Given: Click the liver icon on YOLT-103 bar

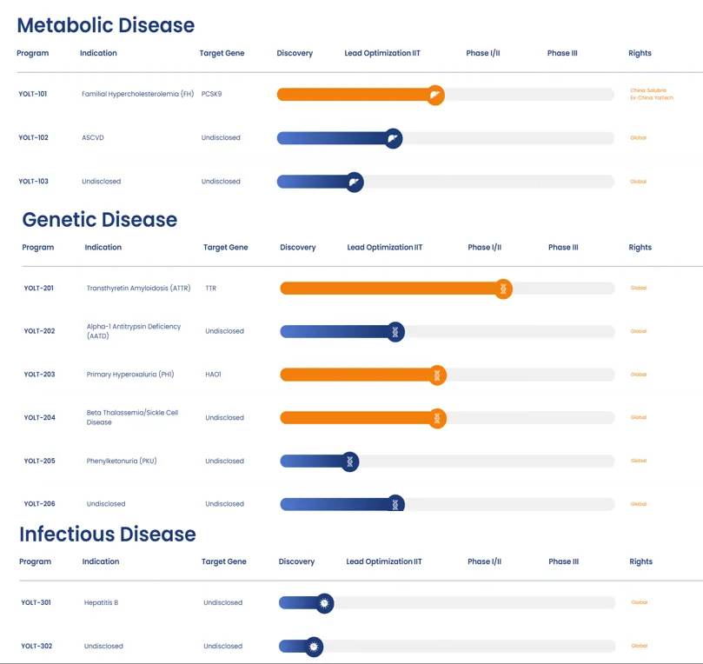Looking at the screenshot, I should pyautogui.click(x=354, y=182).
